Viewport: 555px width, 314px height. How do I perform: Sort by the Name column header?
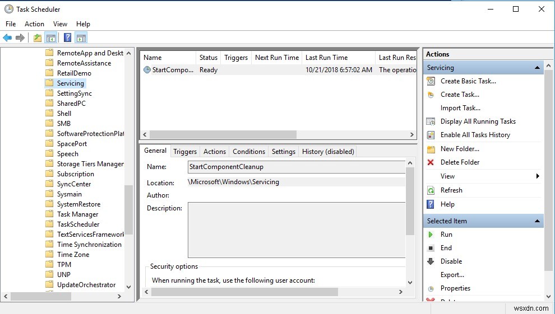point(168,58)
